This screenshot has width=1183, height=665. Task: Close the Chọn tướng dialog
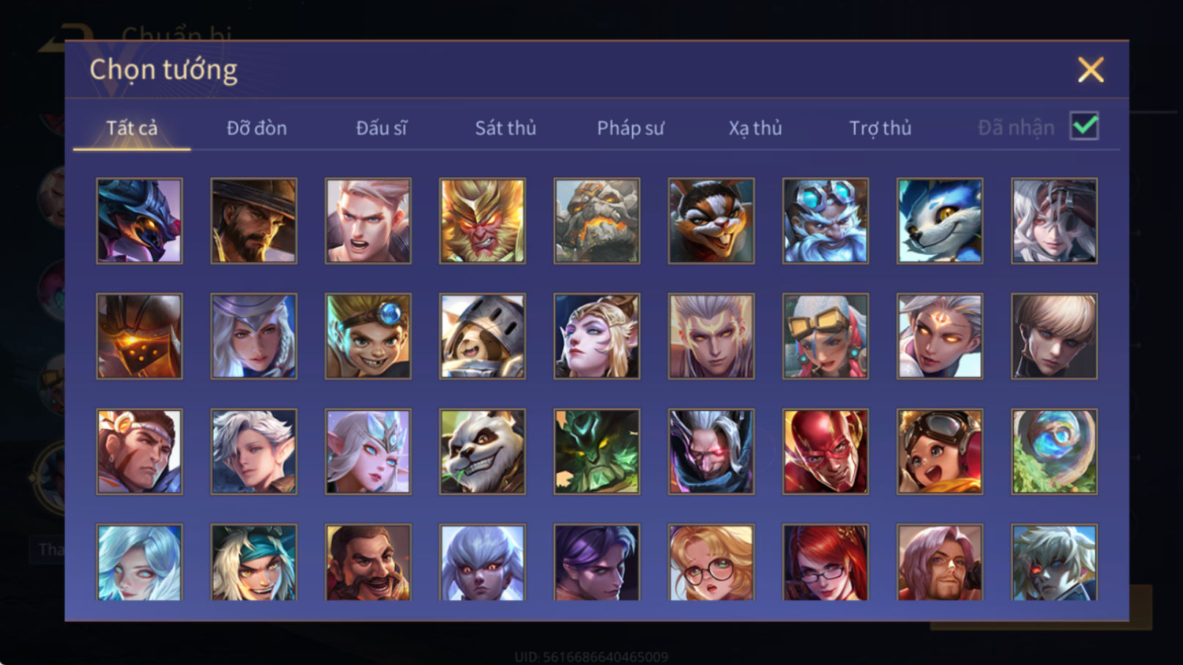(x=1091, y=70)
